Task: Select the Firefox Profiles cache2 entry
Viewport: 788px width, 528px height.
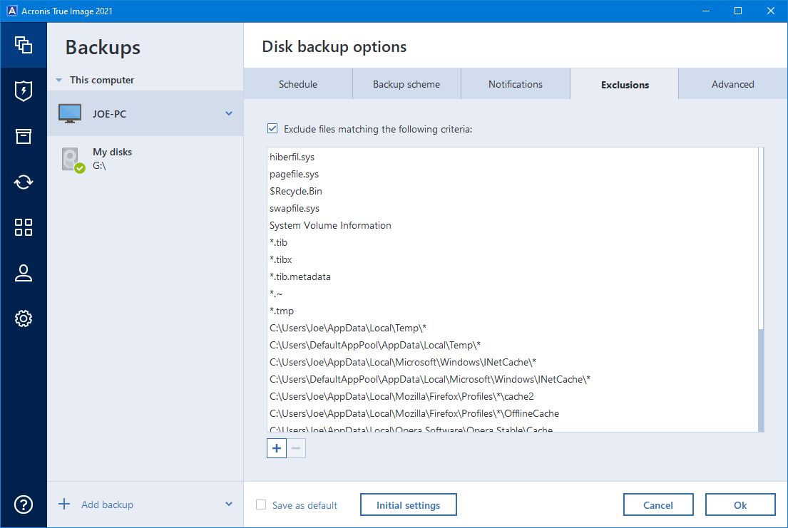Action: pyautogui.click(x=513, y=396)
